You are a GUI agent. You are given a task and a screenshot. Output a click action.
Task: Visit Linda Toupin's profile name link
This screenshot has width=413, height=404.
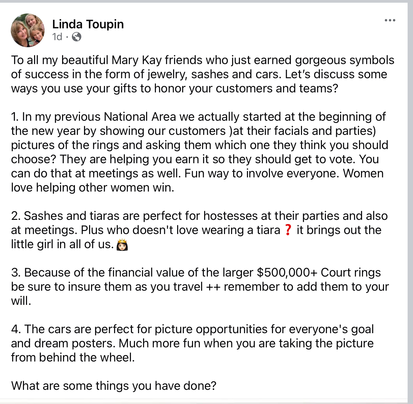point(88,24)
